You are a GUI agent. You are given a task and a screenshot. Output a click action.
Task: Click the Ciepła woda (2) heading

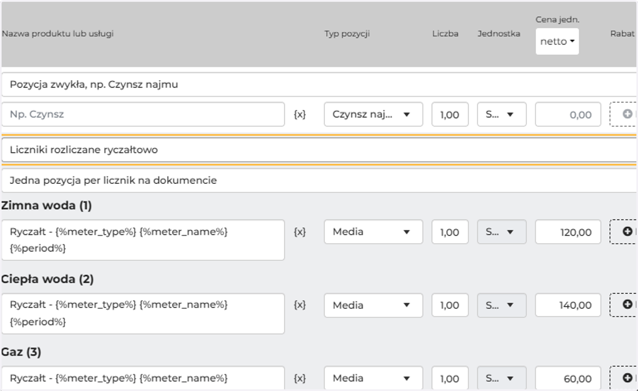[x=48, y=279]
